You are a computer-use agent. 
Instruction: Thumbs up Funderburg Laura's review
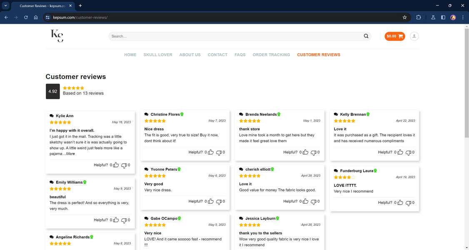[400, 203]
